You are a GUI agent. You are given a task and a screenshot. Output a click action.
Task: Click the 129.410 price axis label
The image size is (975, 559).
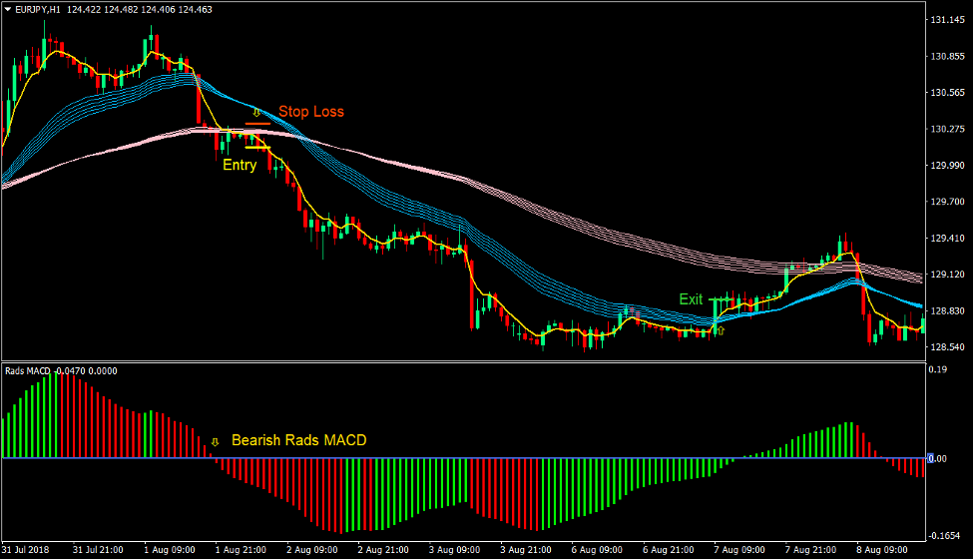(947, 239)
